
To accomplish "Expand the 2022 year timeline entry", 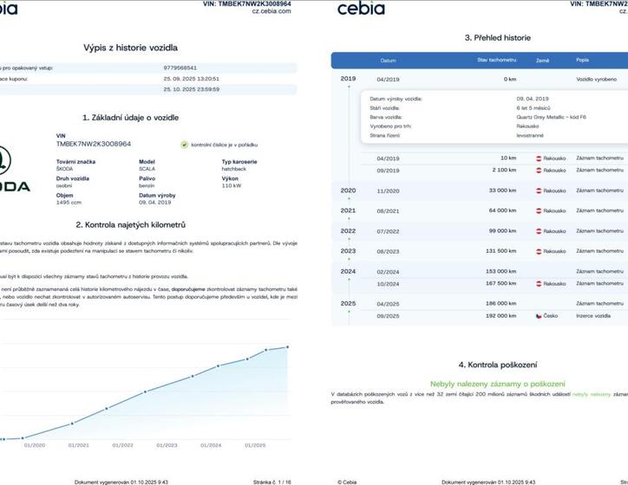I will [x=348, y=231].
